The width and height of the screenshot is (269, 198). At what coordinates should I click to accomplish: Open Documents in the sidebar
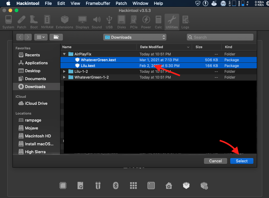[36, 79]
